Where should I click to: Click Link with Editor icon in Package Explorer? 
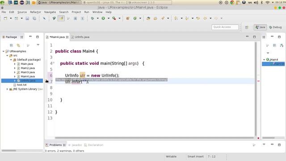pyautogui.click(x=18, y=45)
